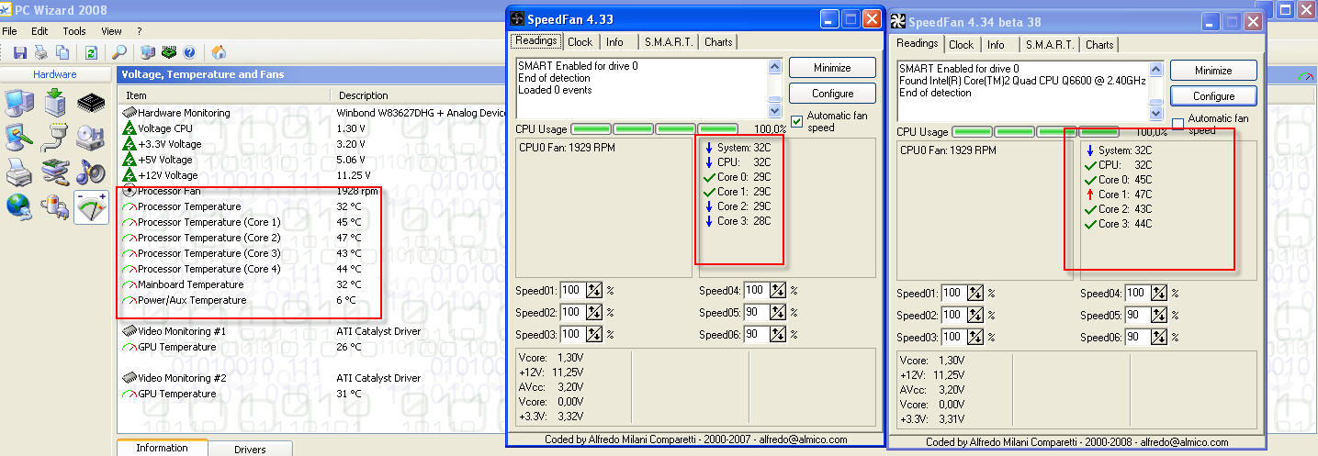Open the I/O ports cable sidebar icon

(x=55, y=138)
